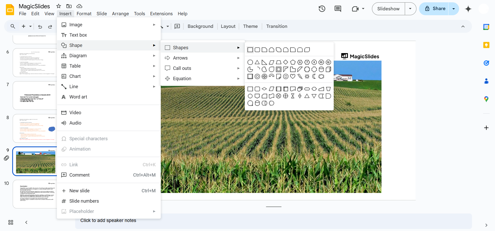Pick the smiley face shape
Image resolution: width=495 pixels, height=231 pixels.
[286, 76]
